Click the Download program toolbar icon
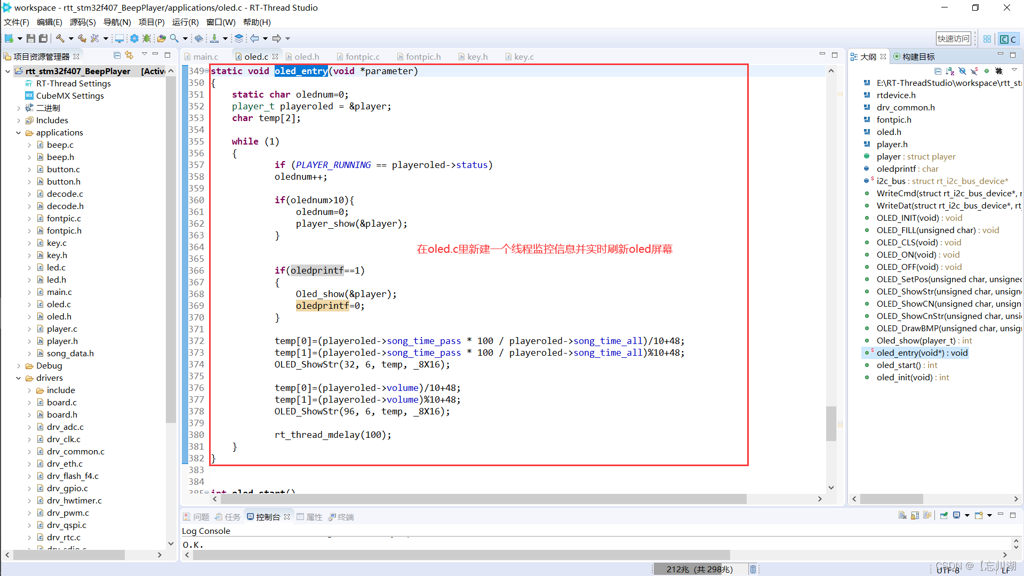1024x576 pixels. [x=214, y=38]
